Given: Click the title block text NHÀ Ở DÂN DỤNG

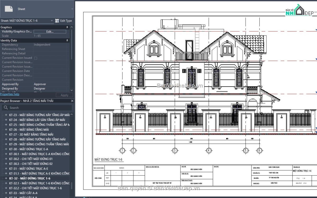Looking at the screenshot, I should coord(274,167).
